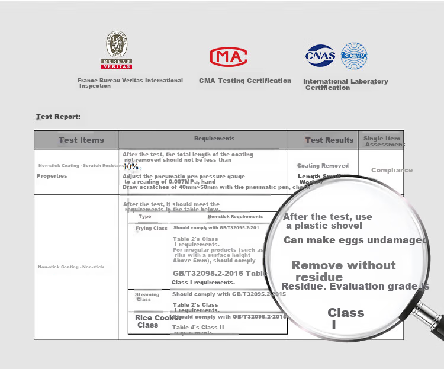Click the 'Non-stick Requirements' sub-table header
444x369 pixels.
tap(235, 217)
